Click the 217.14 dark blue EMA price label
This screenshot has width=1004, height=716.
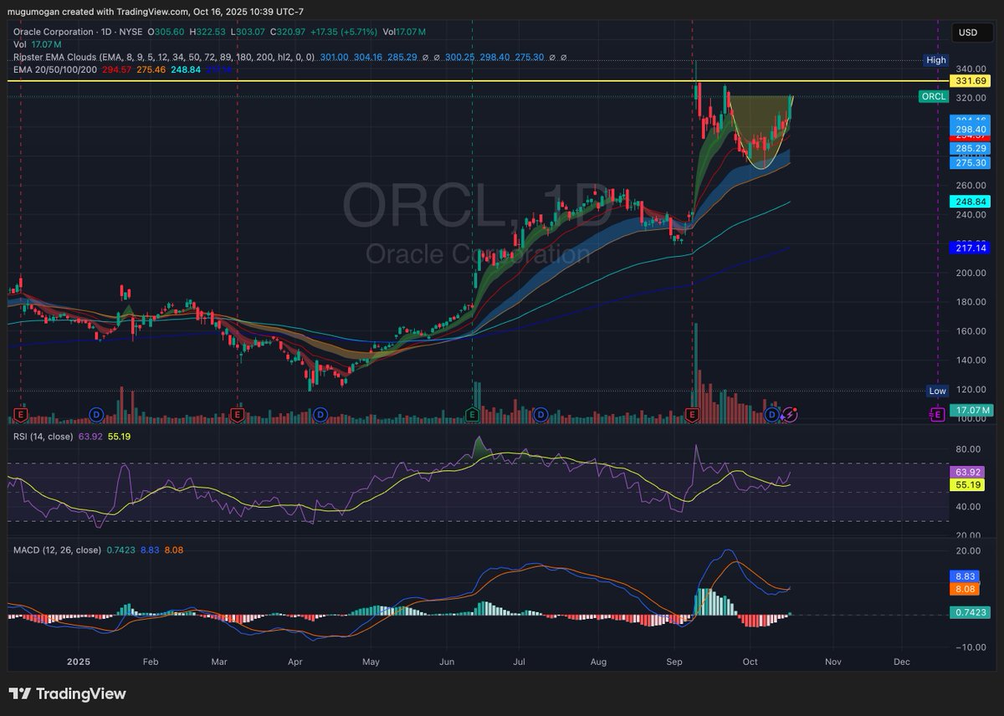click(x=971, y=248)
